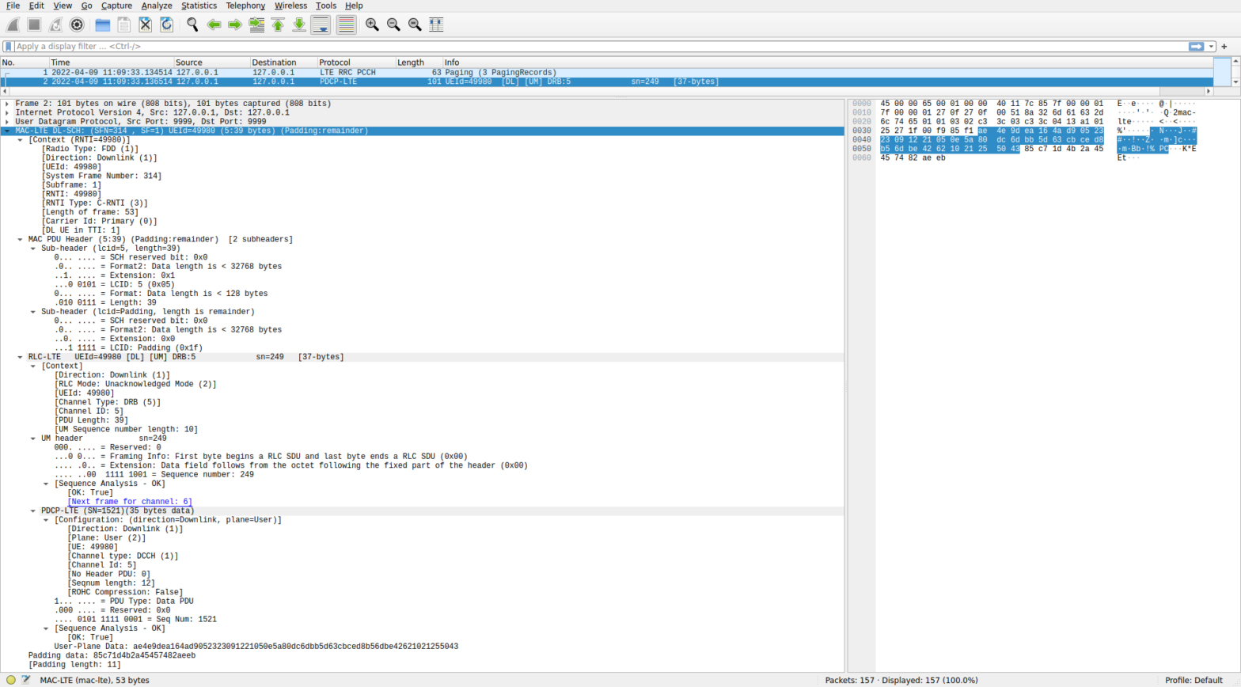Image resolution: width=1241 pixels, height=687 pixels.
Task: Click the add filter plus button
Action: (1224, 47)
